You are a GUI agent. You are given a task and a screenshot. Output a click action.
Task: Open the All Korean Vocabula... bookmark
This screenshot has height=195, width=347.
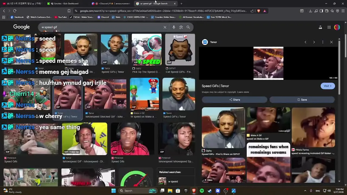click(191, 17)
